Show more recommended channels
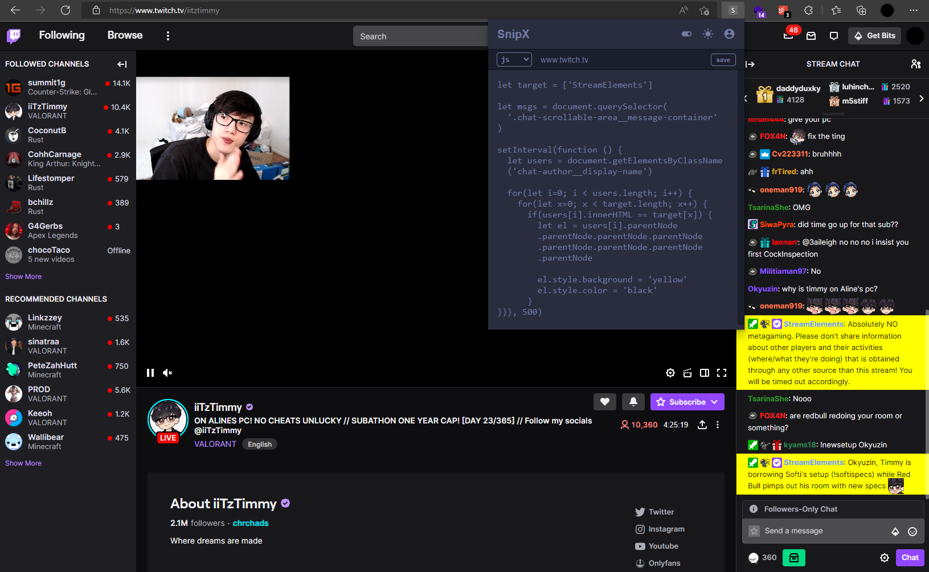This screenshot has width=929, height=572. pyautogui.click(x=23, y=463)
